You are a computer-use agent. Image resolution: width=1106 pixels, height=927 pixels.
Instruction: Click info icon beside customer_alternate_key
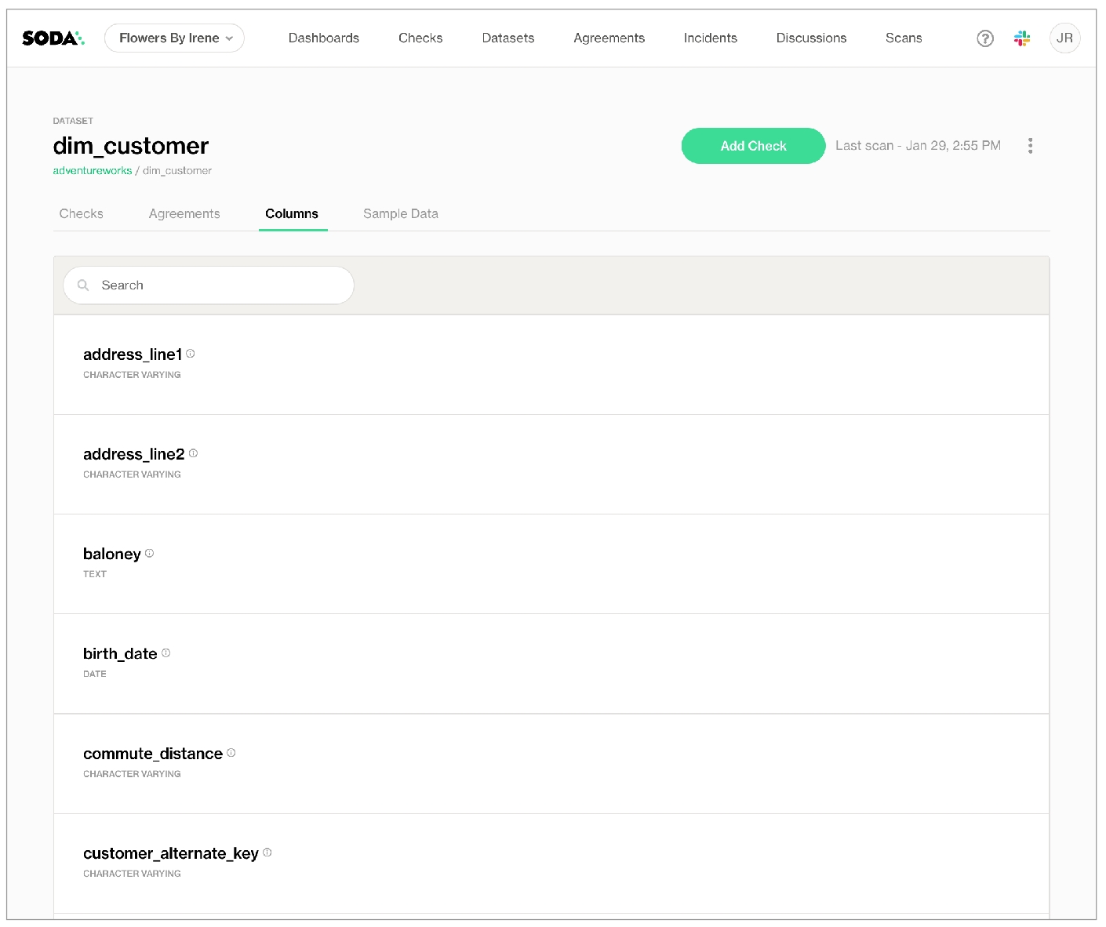[267, 852]
